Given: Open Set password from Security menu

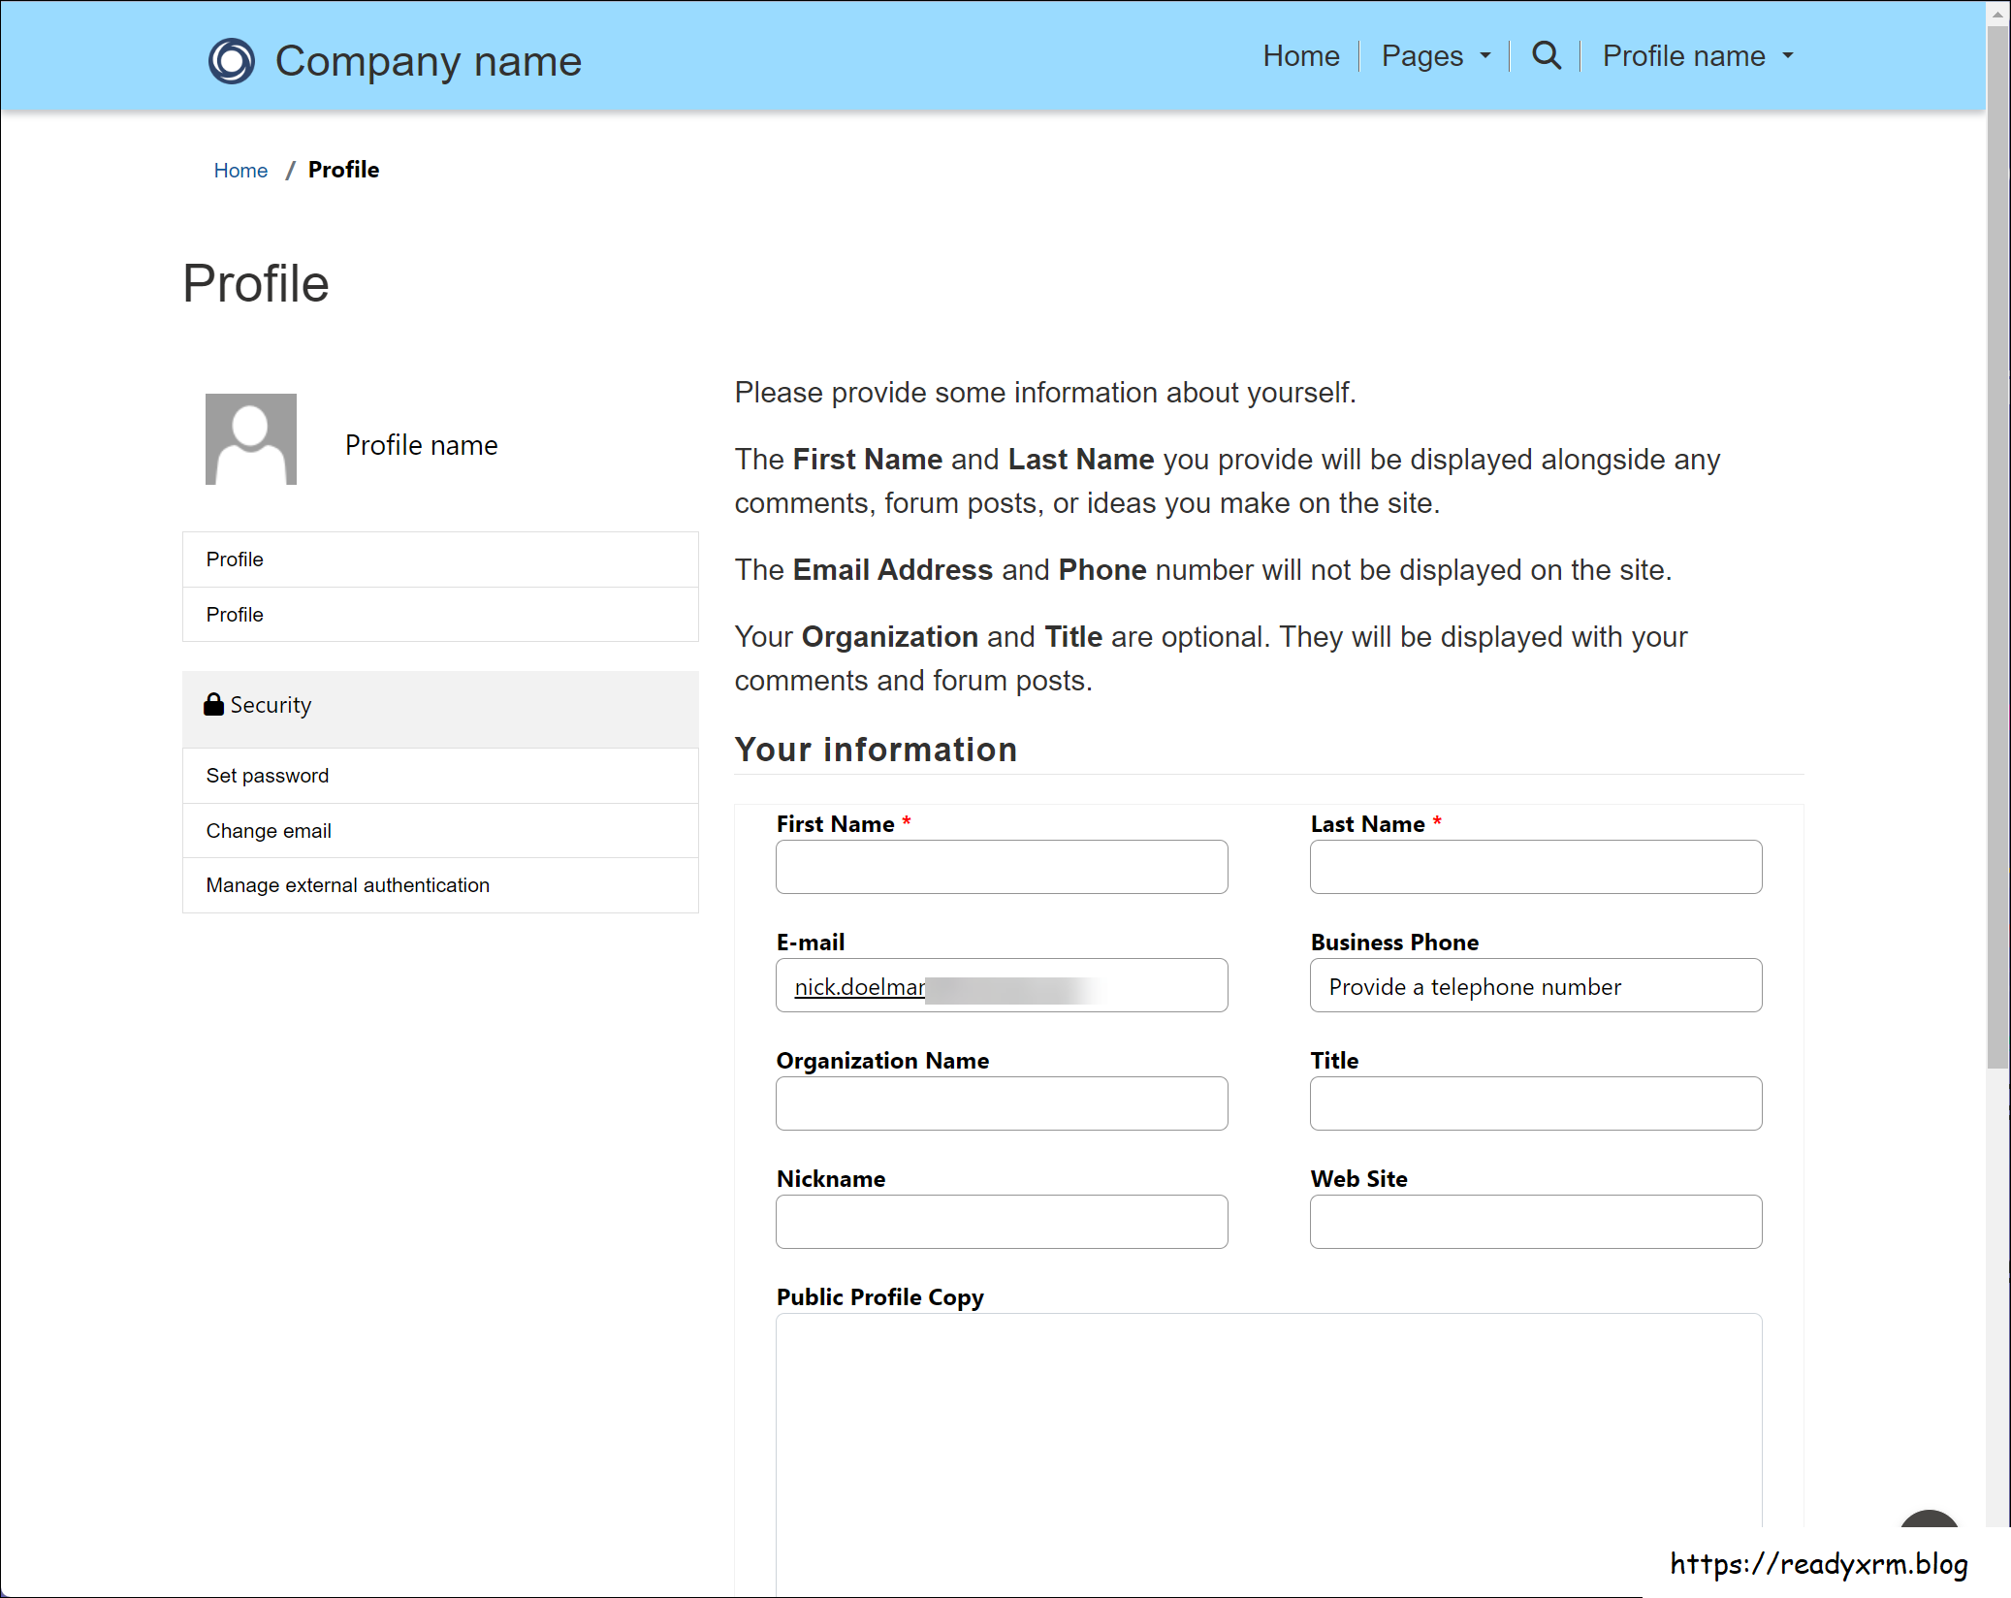Looking at the screenshot, I should tap(267, 775).
